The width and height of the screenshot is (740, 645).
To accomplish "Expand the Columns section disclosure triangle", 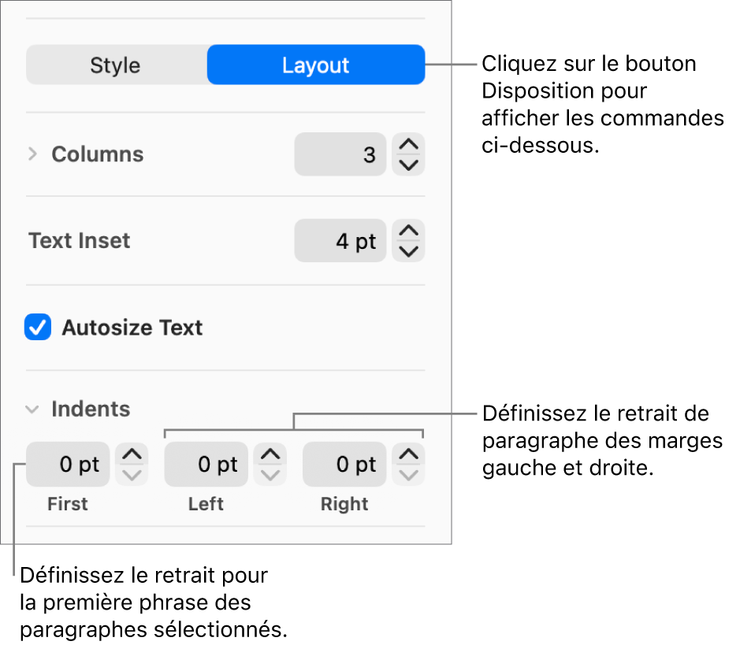I will (x=32, y=154).
